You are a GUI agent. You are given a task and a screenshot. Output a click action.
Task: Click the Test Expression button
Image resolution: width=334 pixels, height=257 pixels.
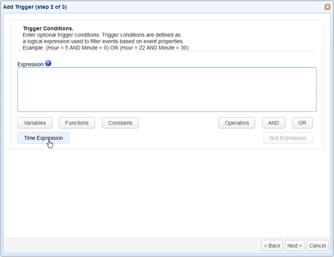point(287,138)
